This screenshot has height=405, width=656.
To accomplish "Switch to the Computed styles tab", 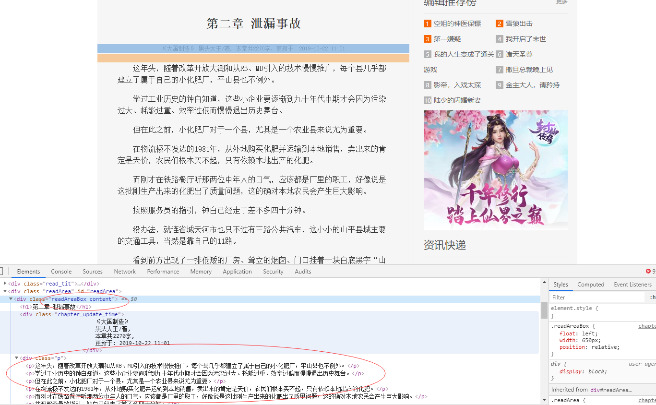I will [x=590, y=284].
